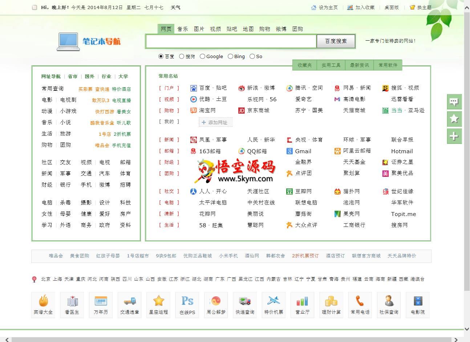Viewport: 470px width, 342px height.
Task: Open the 大众点评 link
Action: [306, 225]
